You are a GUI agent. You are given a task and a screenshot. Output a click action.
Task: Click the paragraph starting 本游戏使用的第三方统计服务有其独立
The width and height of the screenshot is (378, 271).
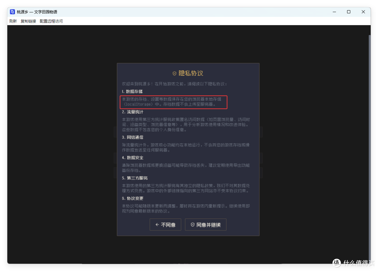pyautogui.click(x=185, y=188)
